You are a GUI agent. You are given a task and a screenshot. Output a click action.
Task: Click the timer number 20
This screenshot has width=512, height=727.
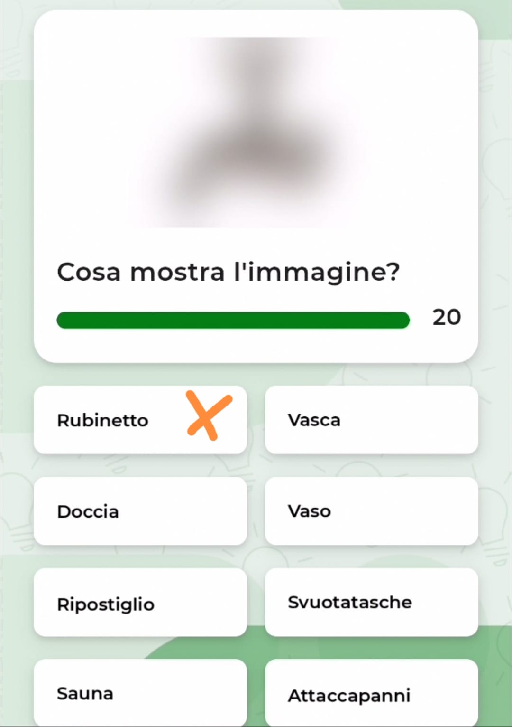coord(446,317)
